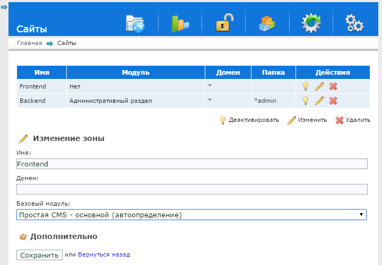Click the small arrow icon above the header
This screenshot has height=265, width=382.
point(4,7)
